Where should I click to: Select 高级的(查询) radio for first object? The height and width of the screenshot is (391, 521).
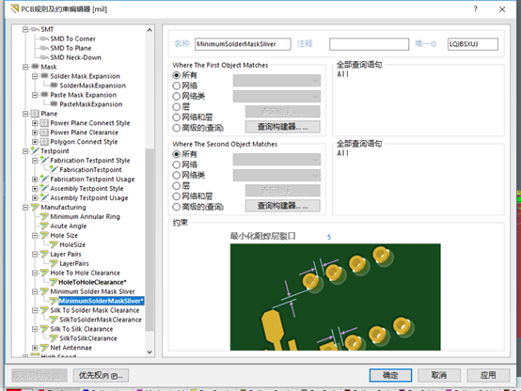pyautogui.click(x=177, y=128)
